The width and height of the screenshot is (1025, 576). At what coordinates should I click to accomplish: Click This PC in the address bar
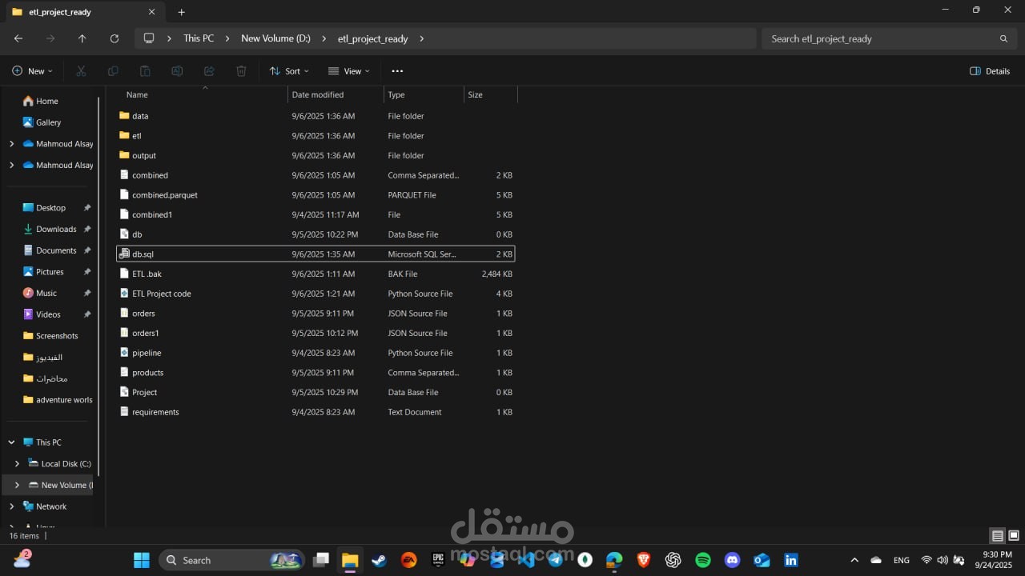199,38
